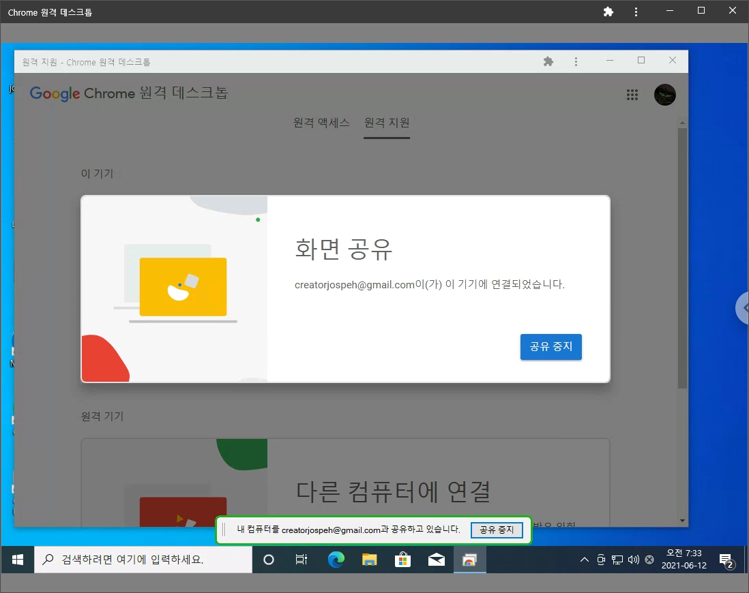Click the taskbar search box
749x593 pixels.
coord(143,560)
